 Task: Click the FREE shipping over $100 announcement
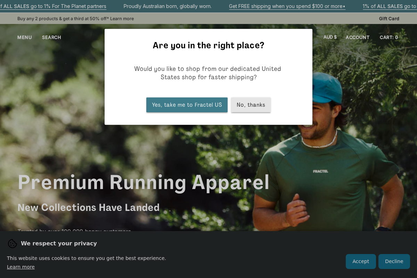coord(287,6)
